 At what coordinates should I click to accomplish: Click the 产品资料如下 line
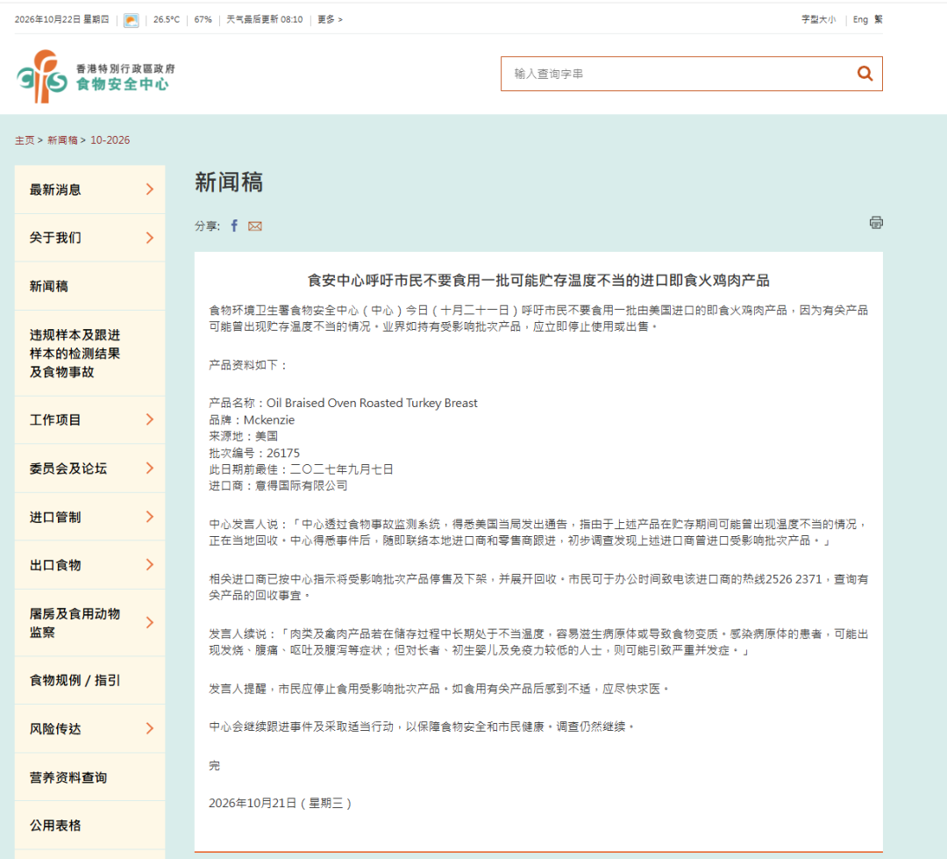[x=248, y=364]
